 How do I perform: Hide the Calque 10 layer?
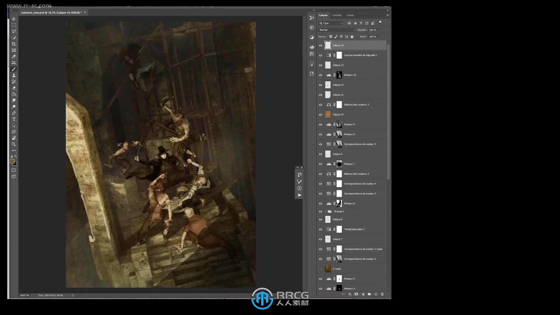321,115
